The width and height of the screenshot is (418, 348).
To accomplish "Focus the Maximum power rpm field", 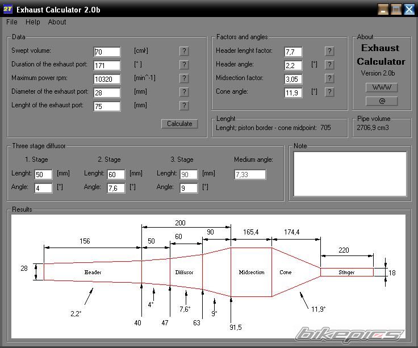I will (x=107, y=79).
